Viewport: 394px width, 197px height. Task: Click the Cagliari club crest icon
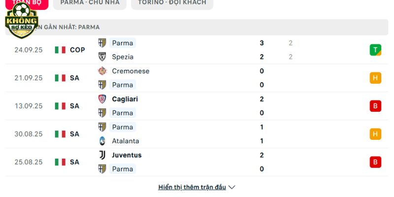click(102, 99)
